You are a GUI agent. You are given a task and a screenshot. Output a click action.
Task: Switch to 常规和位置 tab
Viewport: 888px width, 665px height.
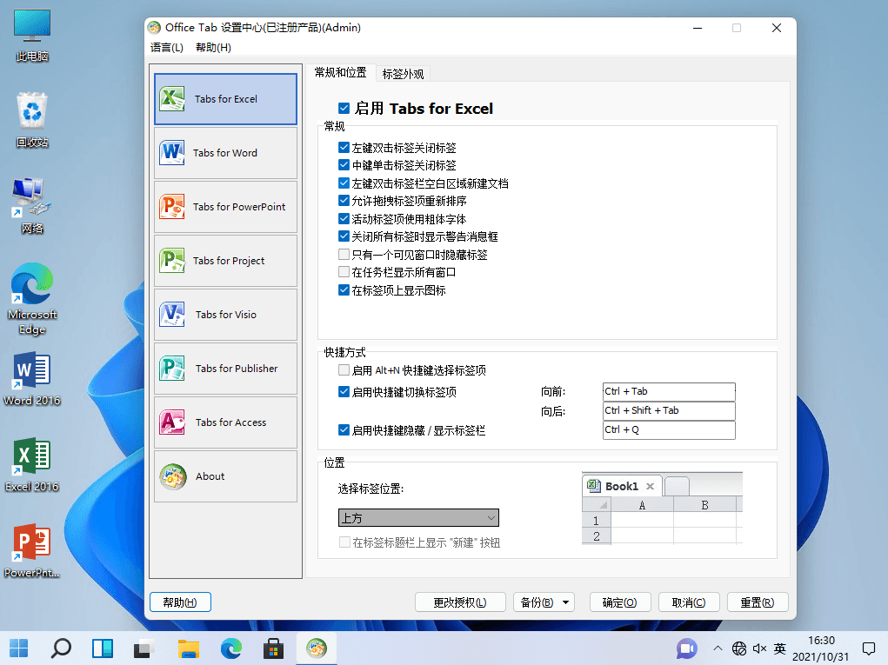coord(340,72)
